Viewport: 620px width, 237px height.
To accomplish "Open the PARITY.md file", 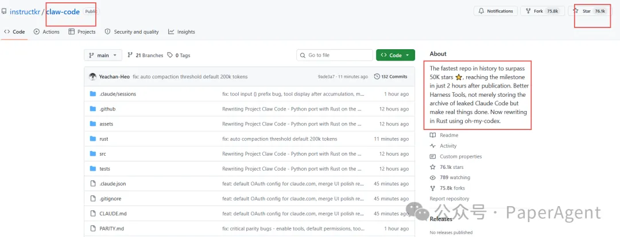I will [x=112, y=229].
